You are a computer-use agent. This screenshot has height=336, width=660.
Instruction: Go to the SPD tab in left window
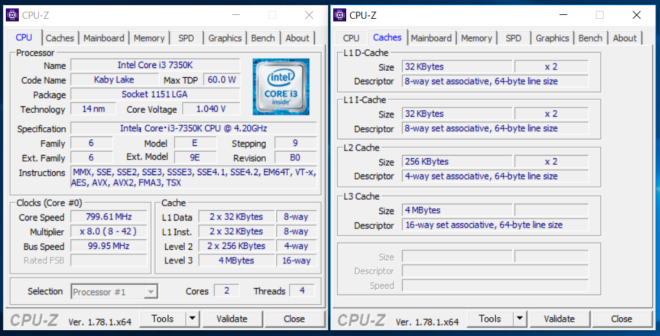[x=186, y=38]
